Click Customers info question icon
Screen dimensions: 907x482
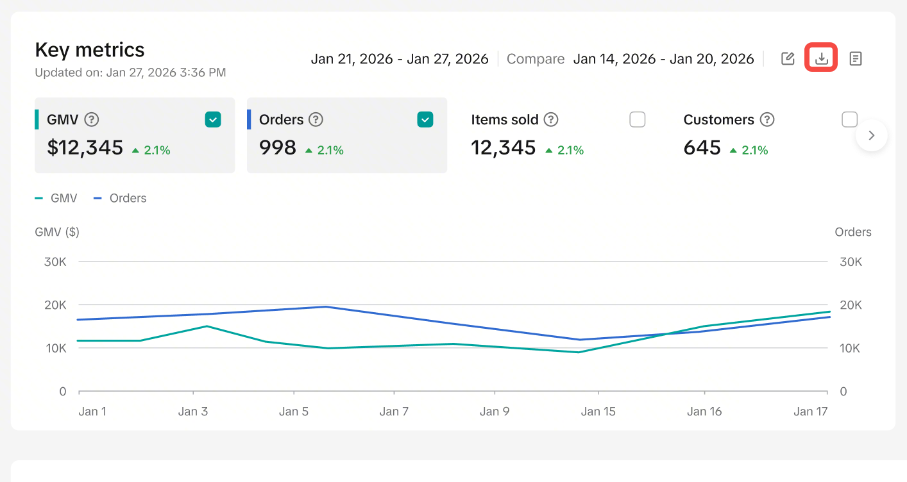tap(767, 119)
